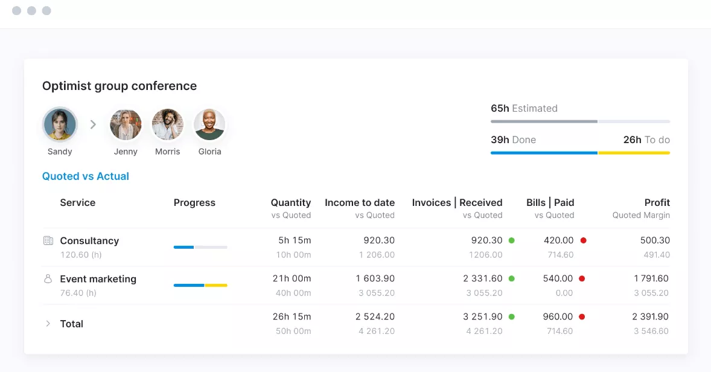Click the red dot beside 540.00 bills

(582, 278)
